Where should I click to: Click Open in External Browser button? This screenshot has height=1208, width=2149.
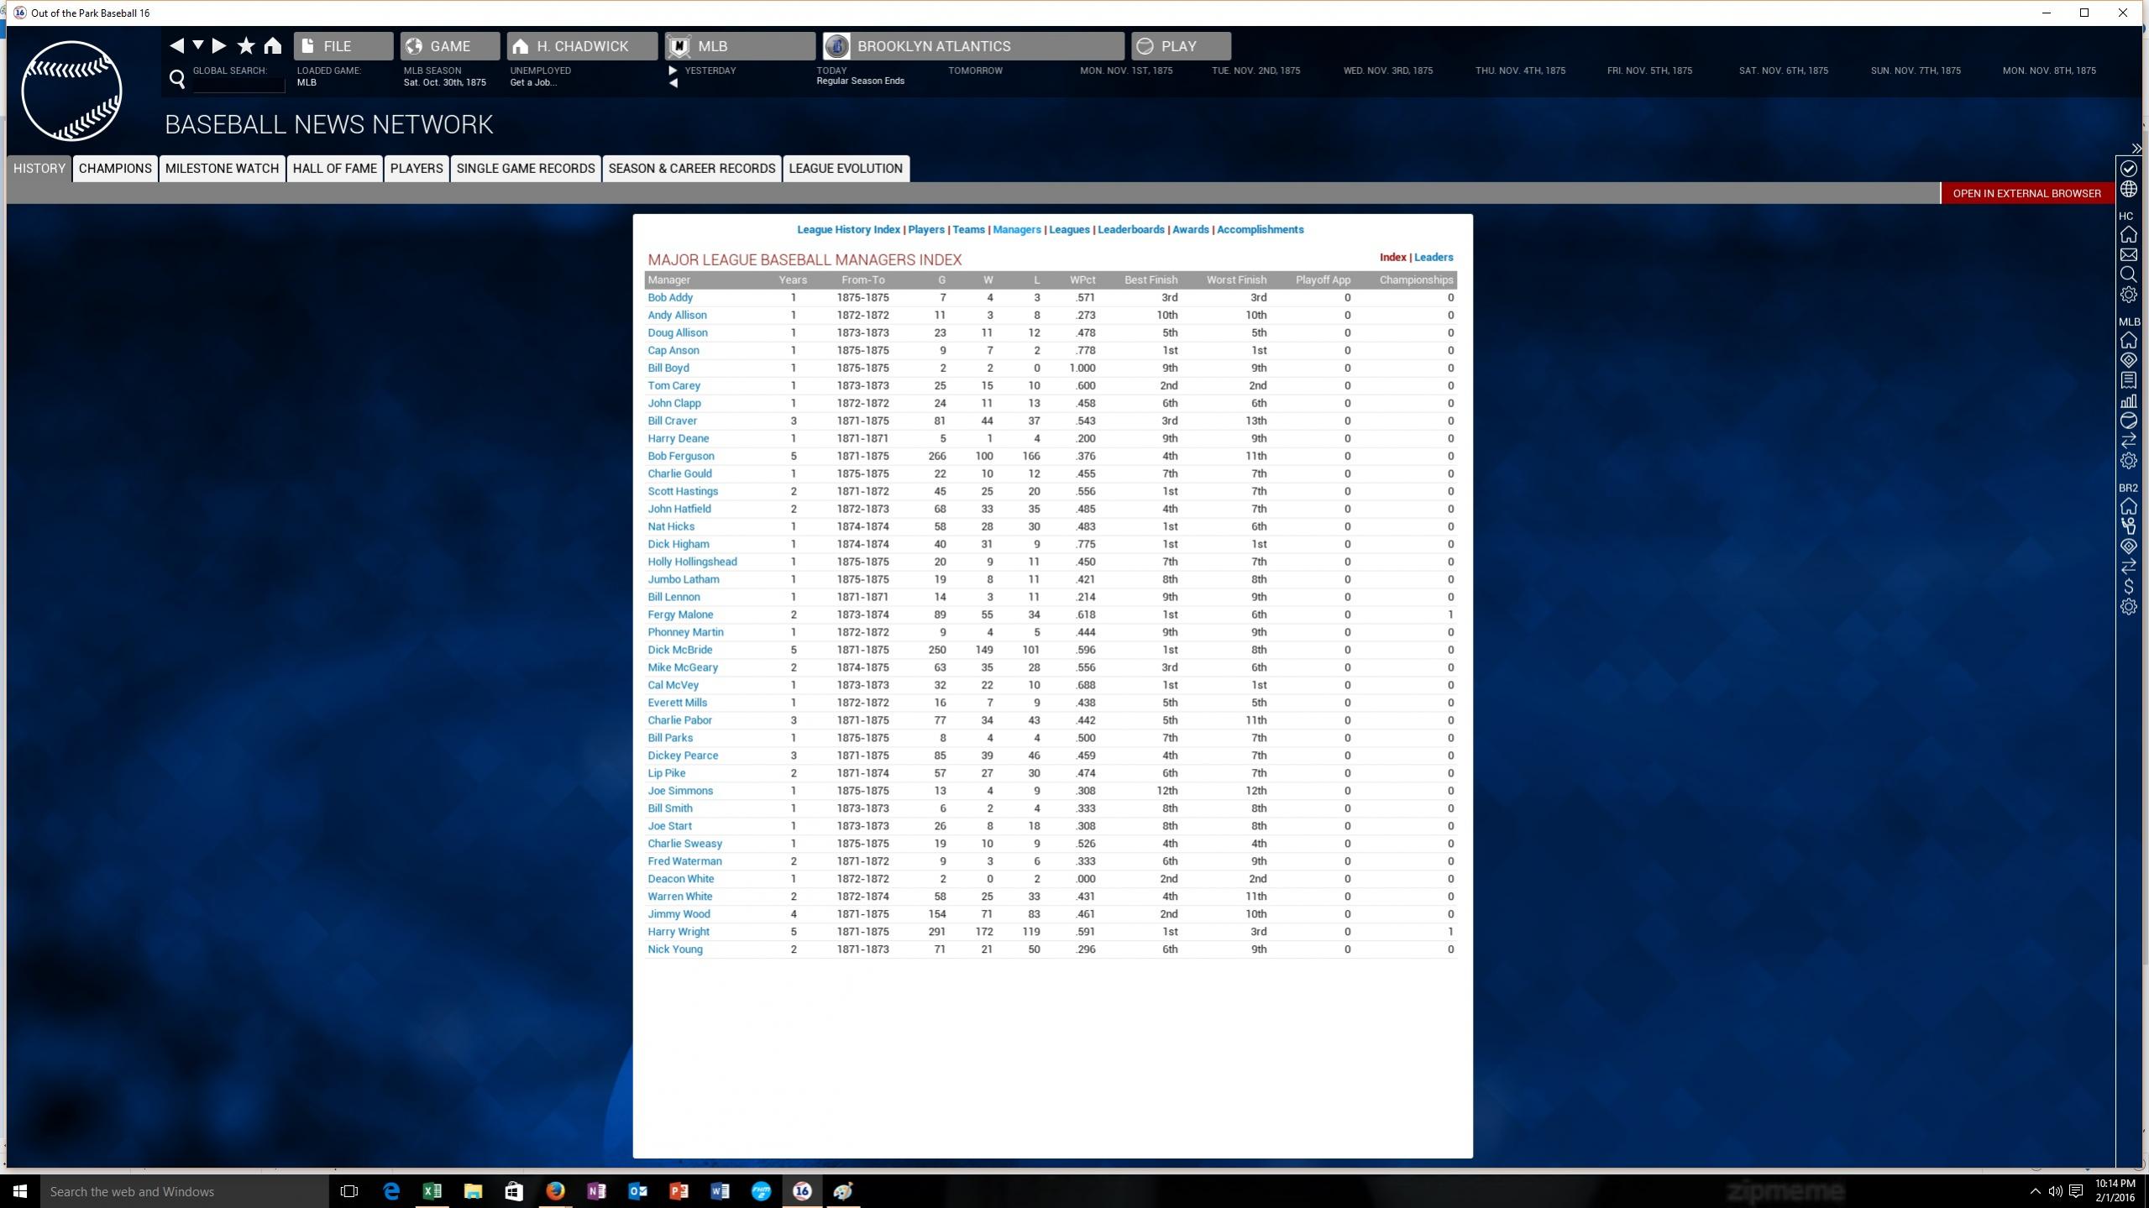point(2026,193)
